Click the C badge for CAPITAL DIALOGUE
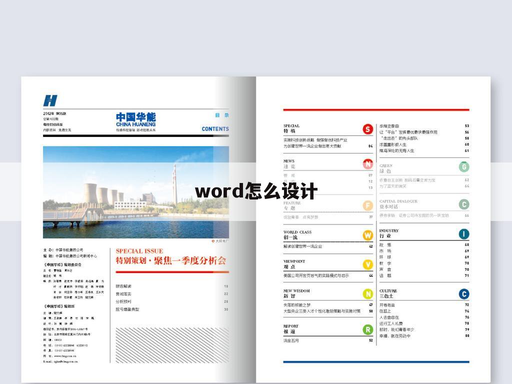This screenshot has height=384, width=512. 464,204
